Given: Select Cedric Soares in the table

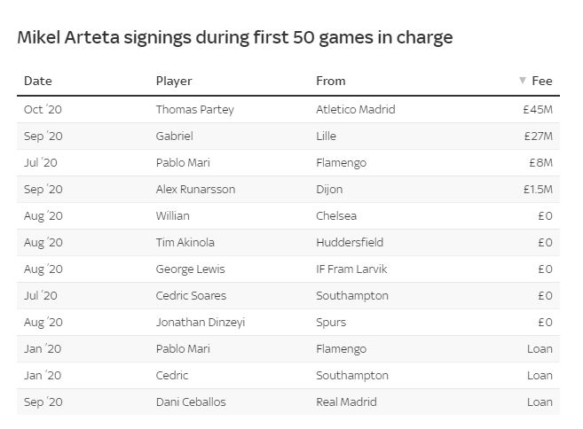Looking at the screenshot, I should point(191,296).
